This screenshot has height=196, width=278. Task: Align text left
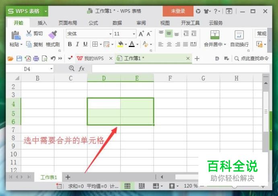point(161,44)
